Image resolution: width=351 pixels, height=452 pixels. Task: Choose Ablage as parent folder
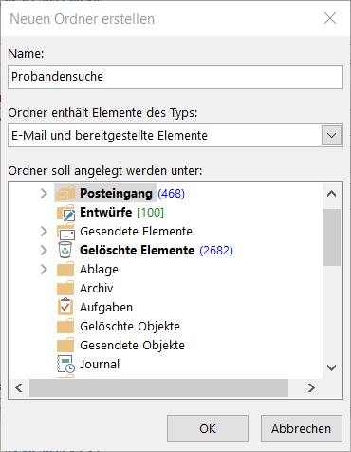[99, 270]
